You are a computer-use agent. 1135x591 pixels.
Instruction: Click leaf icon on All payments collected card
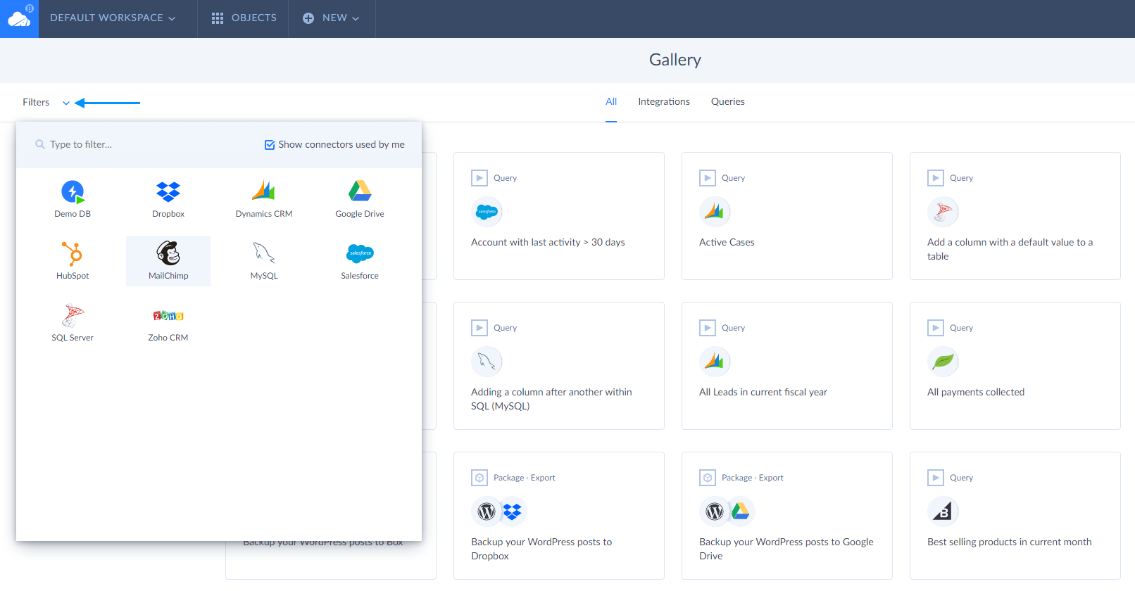click(943, 362)
